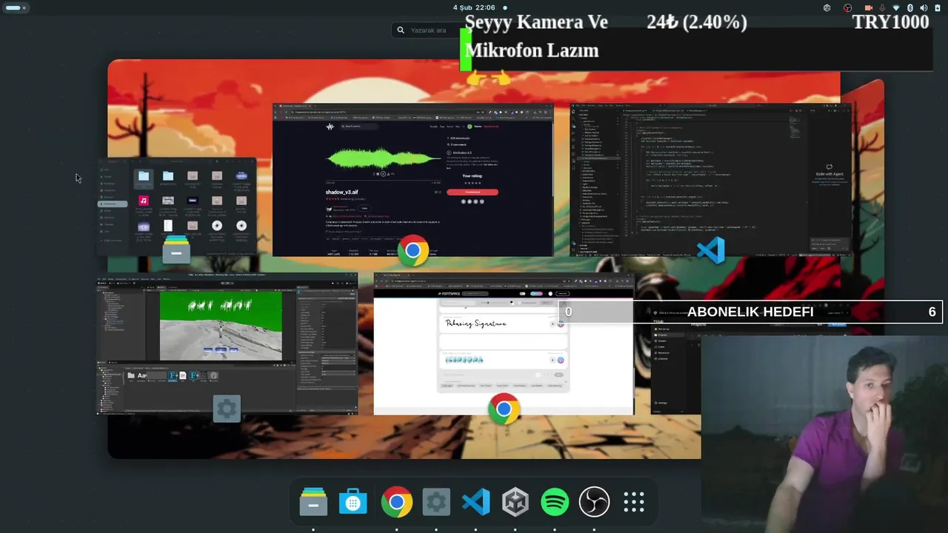Screen dimensions: 948x533
Task: Click the workspace indicator pill at top-left
Action: pos(15,8)
